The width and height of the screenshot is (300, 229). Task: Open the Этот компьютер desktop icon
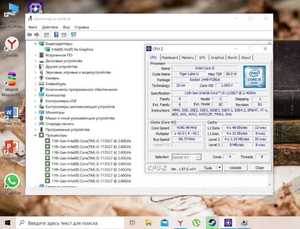pos(12,15)
